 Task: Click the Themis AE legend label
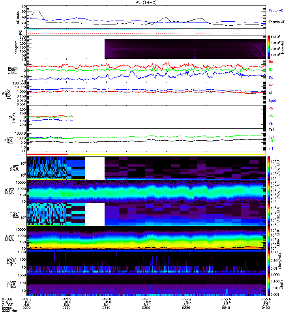pos(277,22)
